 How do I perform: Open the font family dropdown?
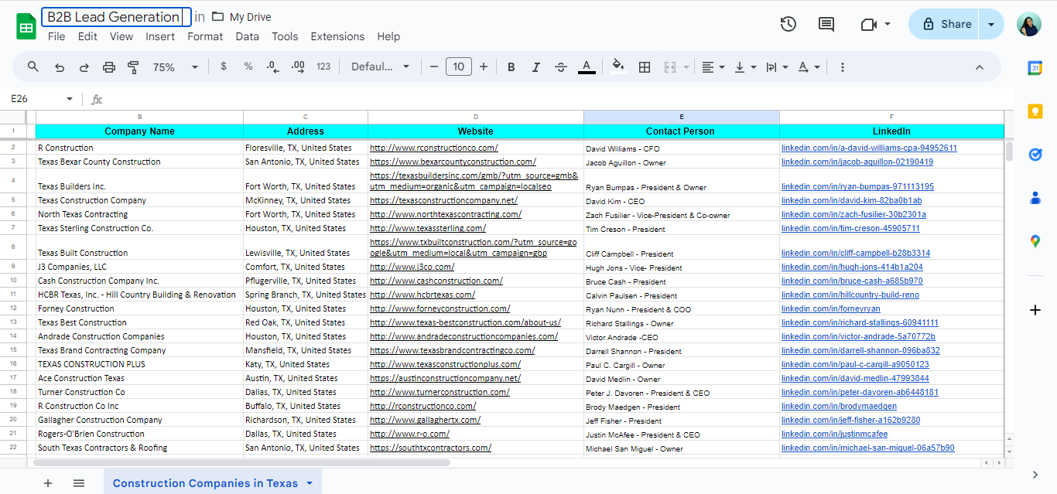pos(380,67)
